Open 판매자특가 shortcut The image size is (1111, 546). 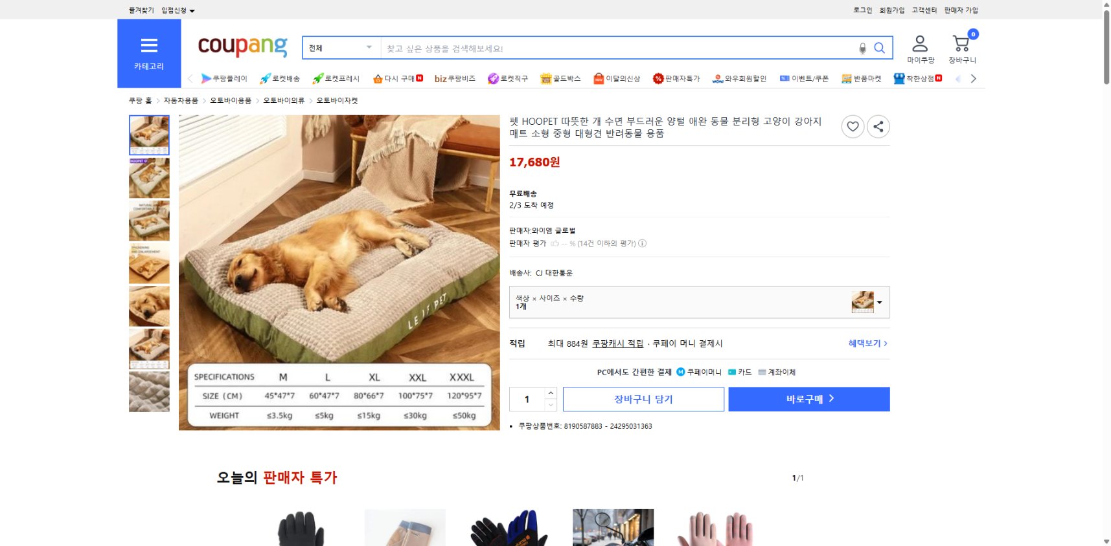(x=676, y=78)
